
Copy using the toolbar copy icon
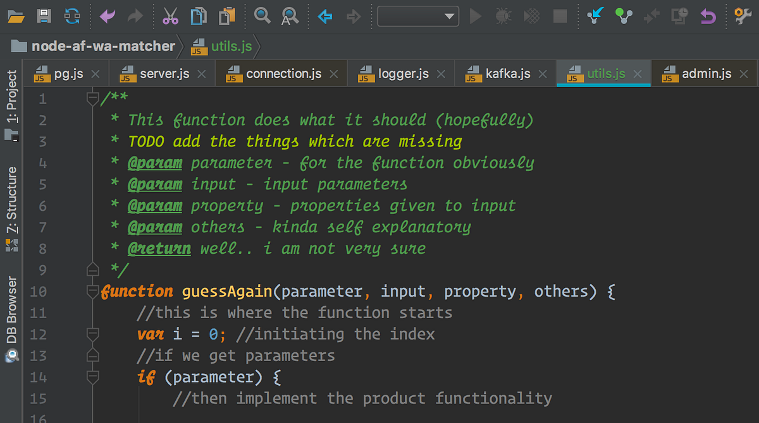pos(198,16)
